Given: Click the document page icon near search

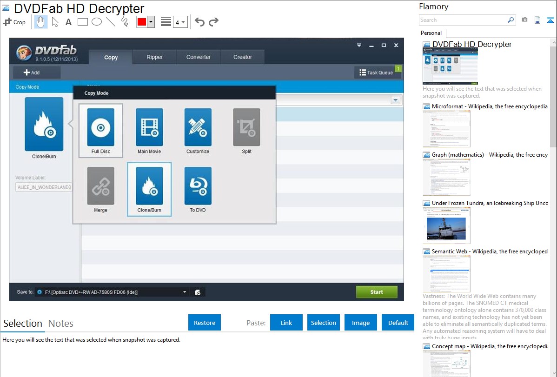Looking at the screenshot, I should 537,20.
